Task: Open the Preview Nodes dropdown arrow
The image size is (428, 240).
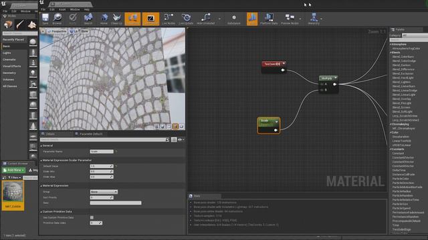Action: 300,19
